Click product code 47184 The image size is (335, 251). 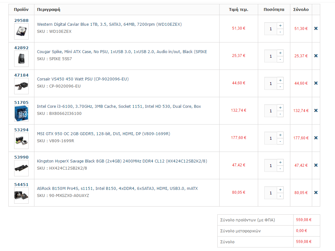tap(21, 75)
